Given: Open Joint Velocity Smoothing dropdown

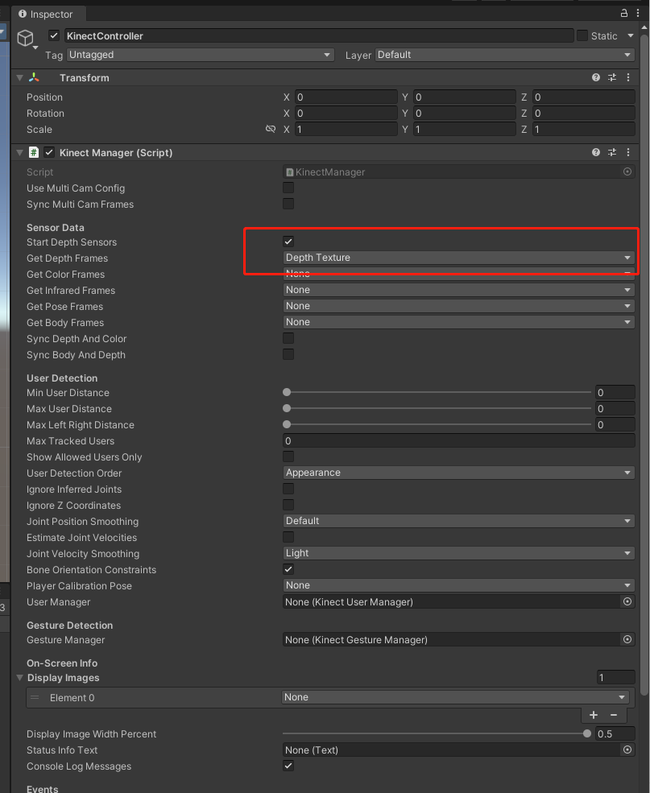Looking at the screenshot, I should pos(459,553).
